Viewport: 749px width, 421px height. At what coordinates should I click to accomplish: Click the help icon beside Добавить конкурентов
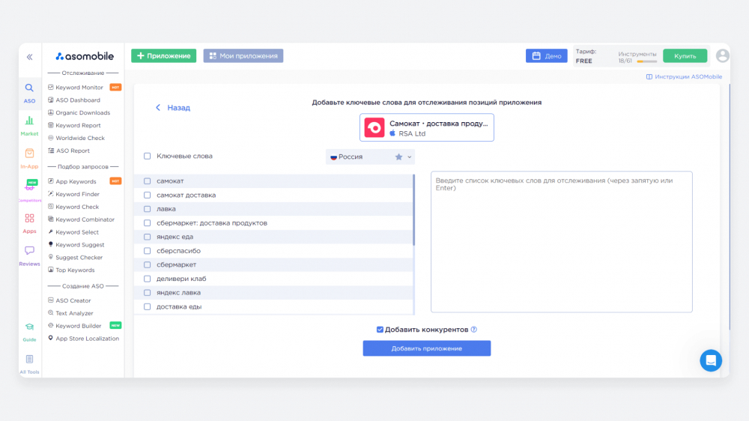point(474,330)
